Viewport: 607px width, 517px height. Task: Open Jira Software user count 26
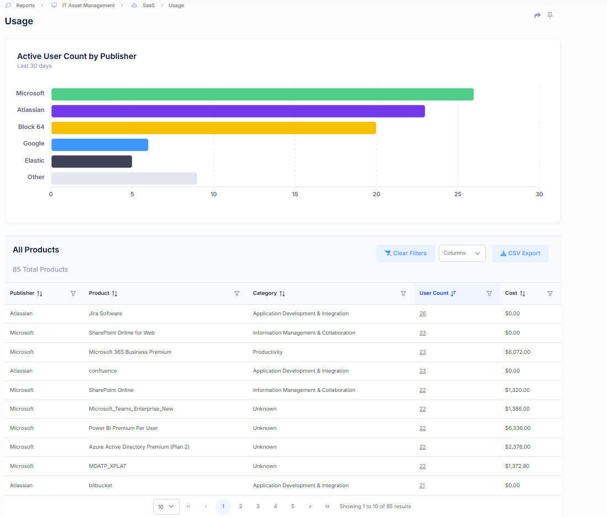[422, 314]
